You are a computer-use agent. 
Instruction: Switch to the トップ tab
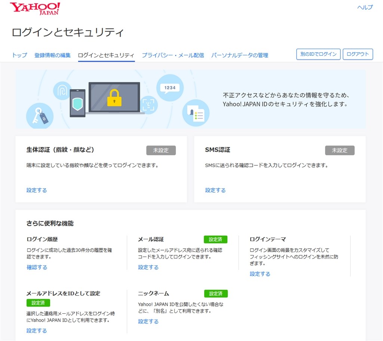pyautogui.click(x=19, y=55)
